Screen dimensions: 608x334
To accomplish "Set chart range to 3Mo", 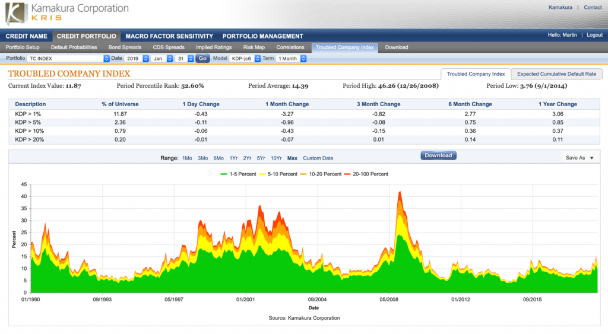I will tap(203, 158).
